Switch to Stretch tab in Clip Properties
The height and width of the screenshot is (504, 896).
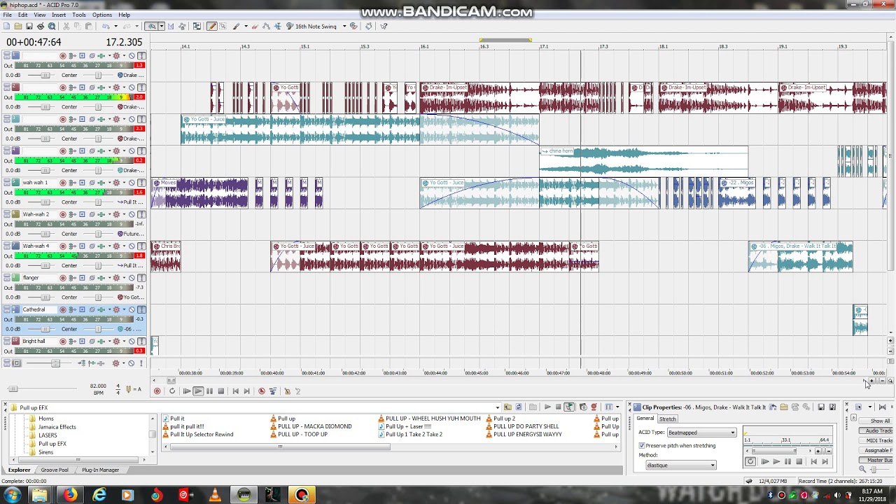click(x=668, y=419)
